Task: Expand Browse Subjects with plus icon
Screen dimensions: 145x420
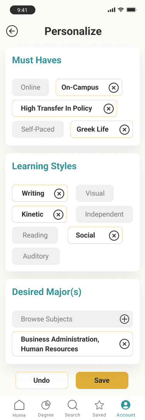Action: coord(124,319)
